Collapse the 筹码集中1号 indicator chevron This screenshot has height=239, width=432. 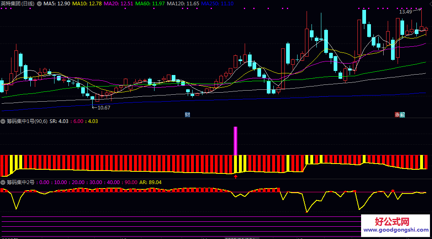pyautogui.click(x=3, y=121)
